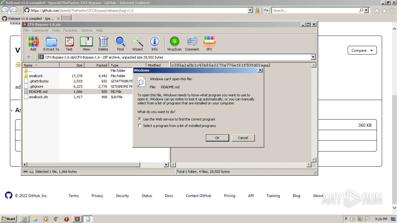The width and height of the screenshot is (397, 223).
Task: Start VirusScan on the archive
Action: 174,43
